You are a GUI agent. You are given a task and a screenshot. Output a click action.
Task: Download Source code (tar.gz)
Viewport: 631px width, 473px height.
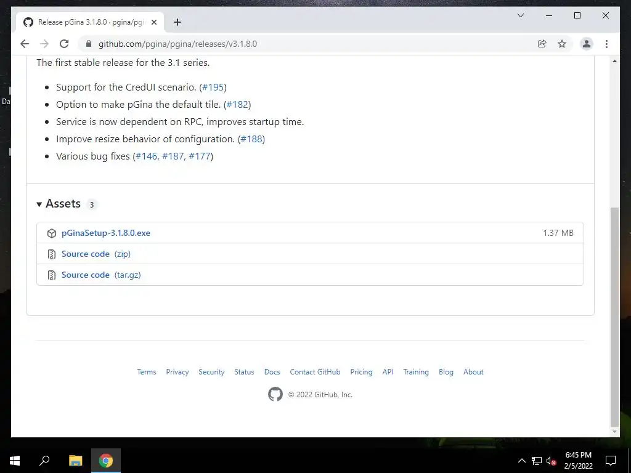(101, 275)
